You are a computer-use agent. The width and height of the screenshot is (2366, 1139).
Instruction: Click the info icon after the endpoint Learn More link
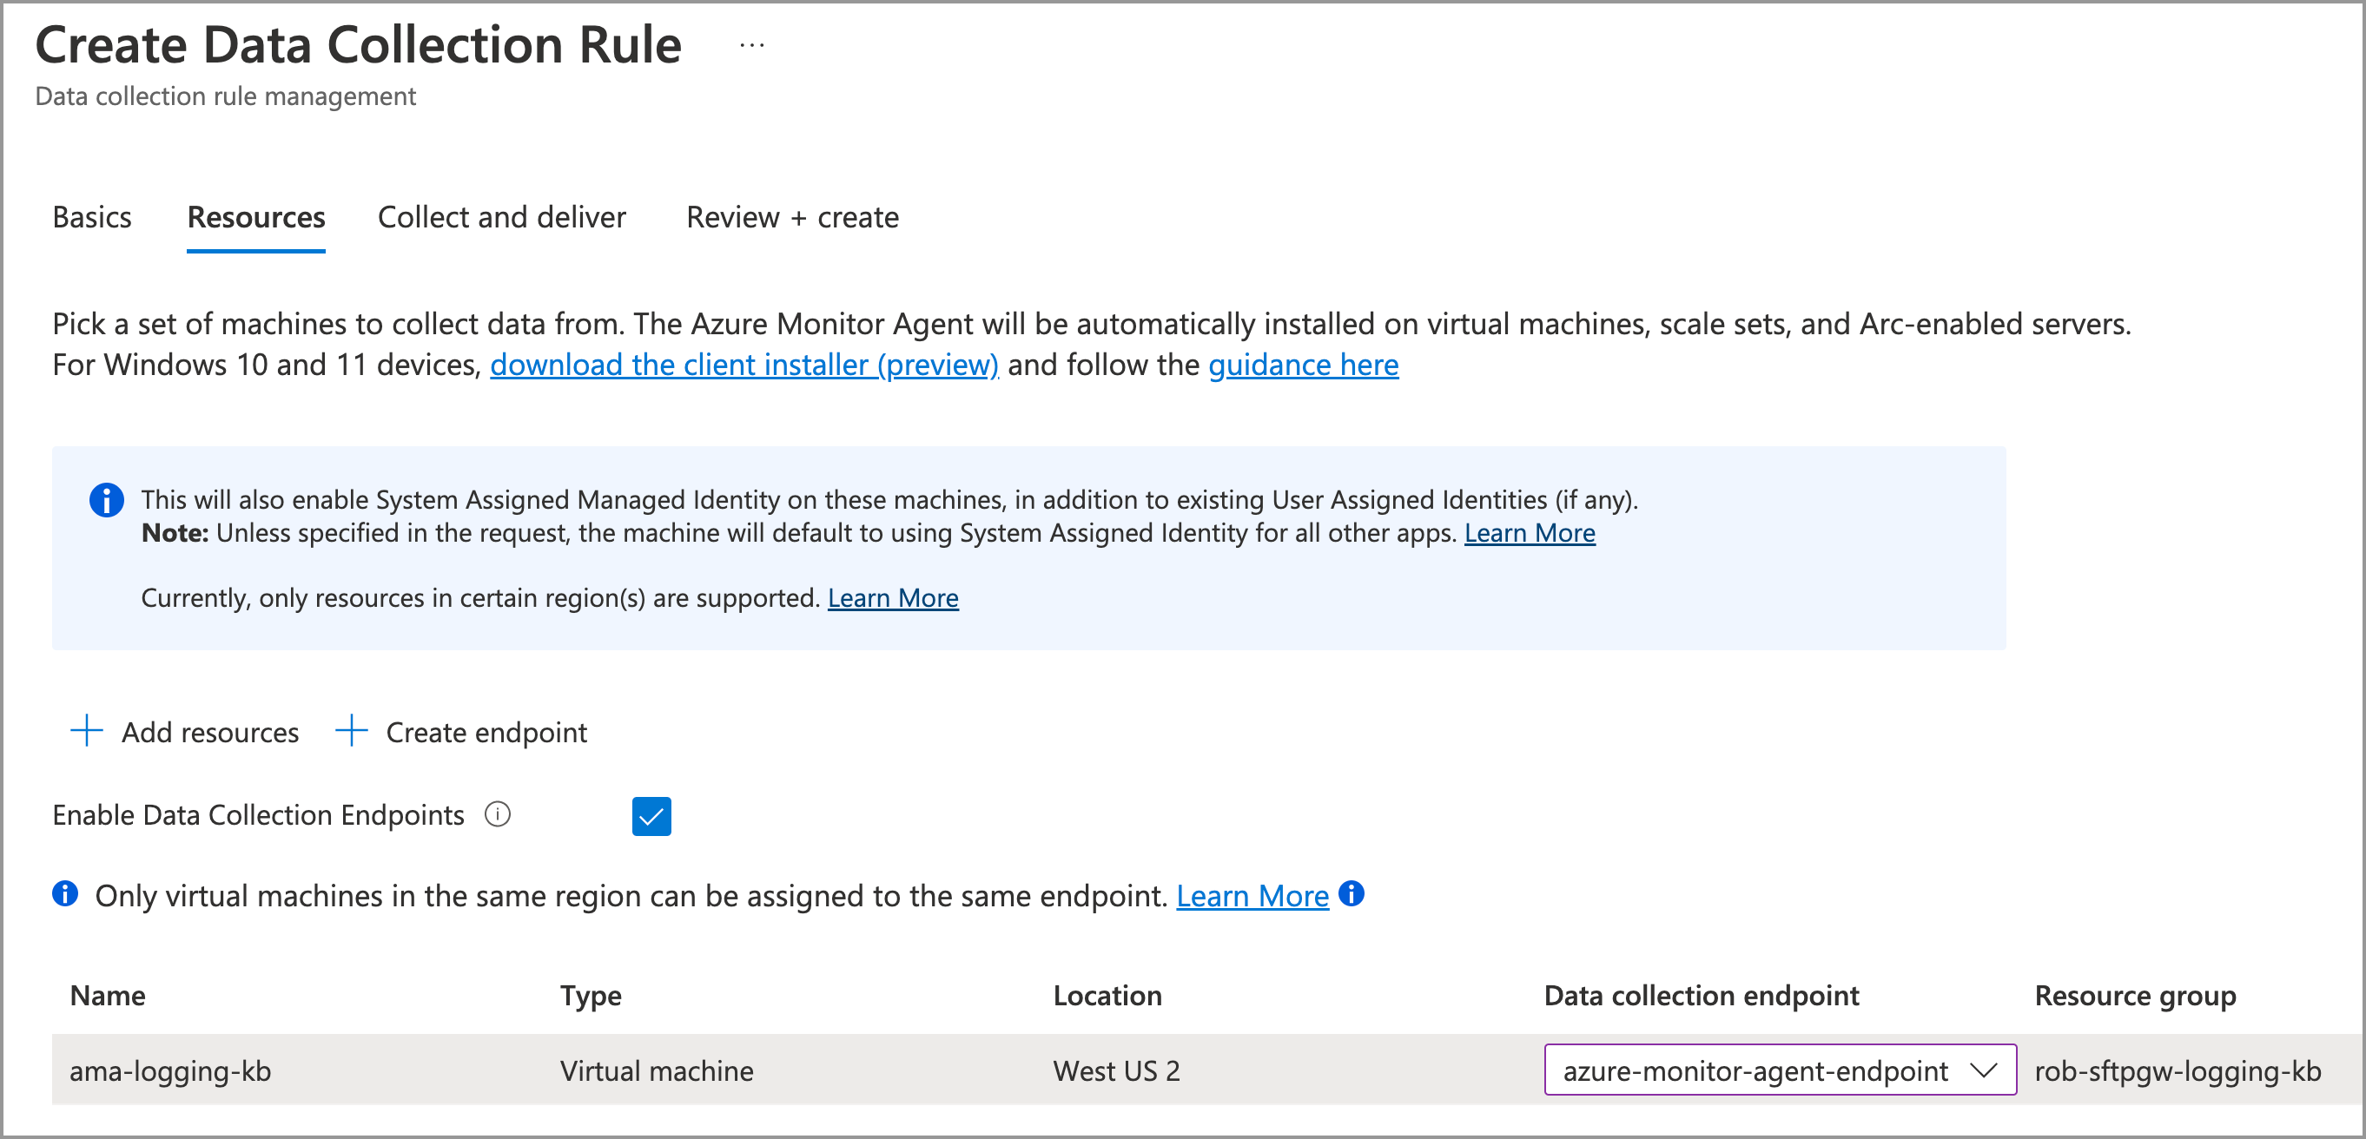coord(1352,894)
